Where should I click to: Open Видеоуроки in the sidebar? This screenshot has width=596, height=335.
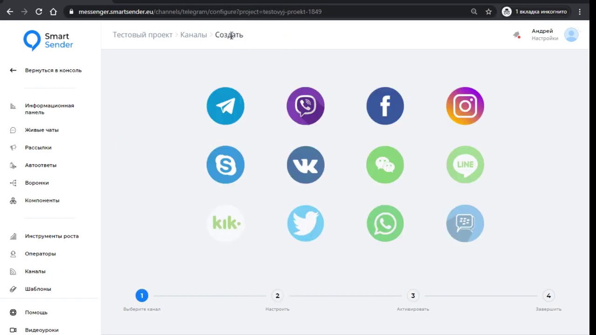click(x=34, y=330)
